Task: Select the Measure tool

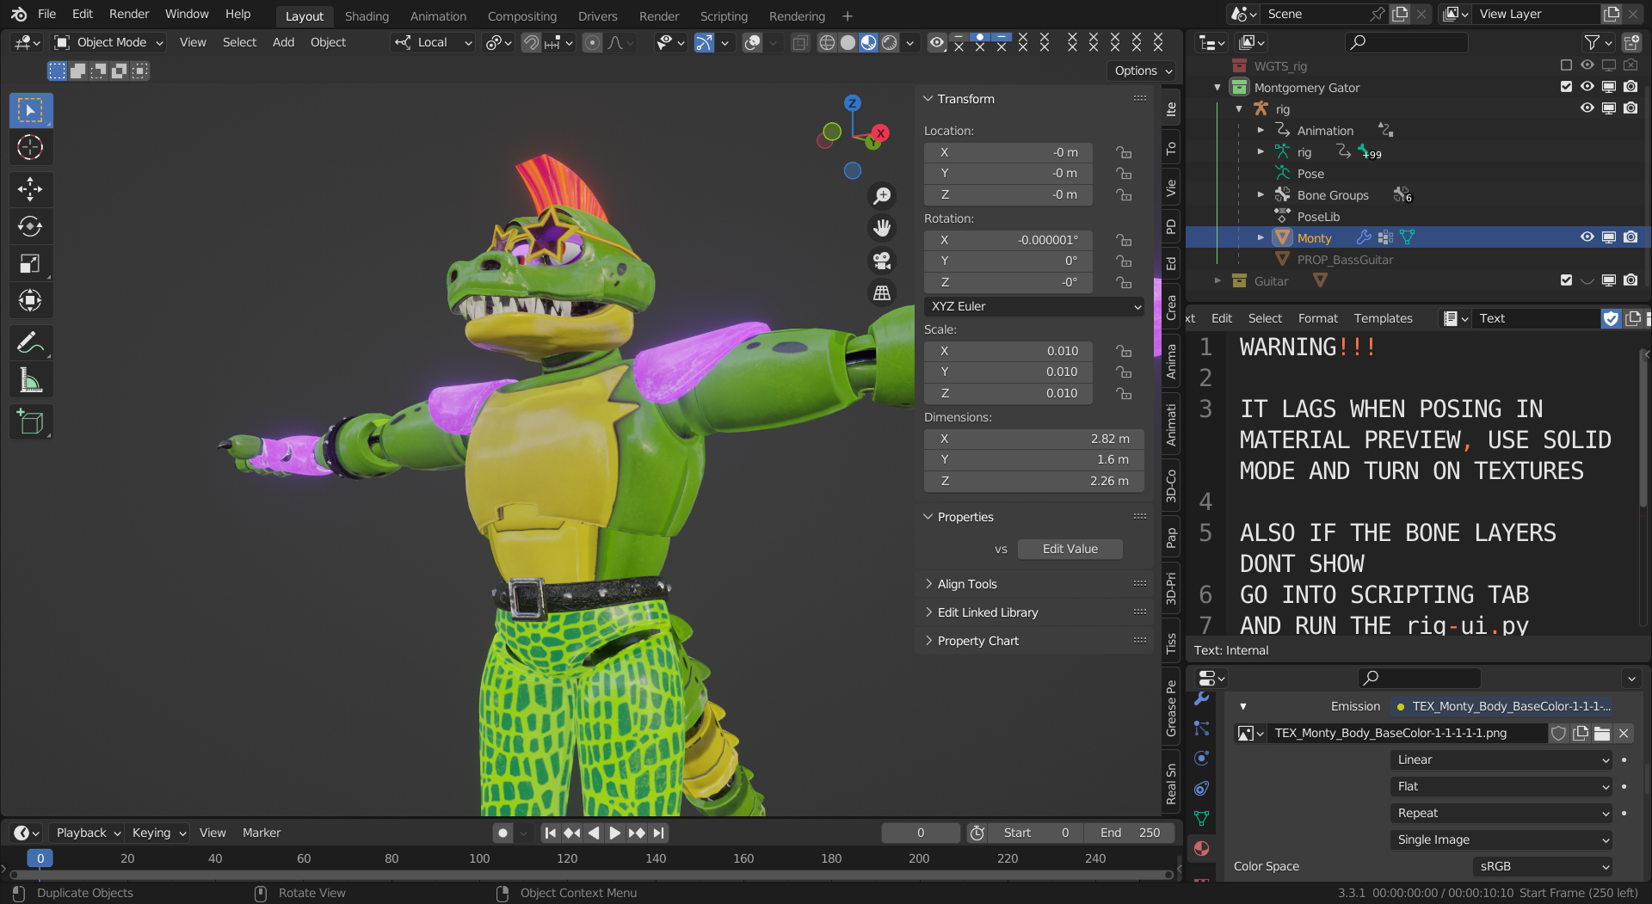Action: (x=30, y=378)
